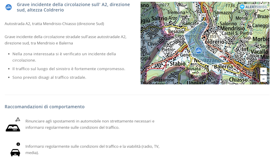This screenshot has width=272, height=159.
Task: Click the recommendation text 'Rinunciare agli spostamenti in automobile'
Action: pyautogui.click(x=90, y=124)
